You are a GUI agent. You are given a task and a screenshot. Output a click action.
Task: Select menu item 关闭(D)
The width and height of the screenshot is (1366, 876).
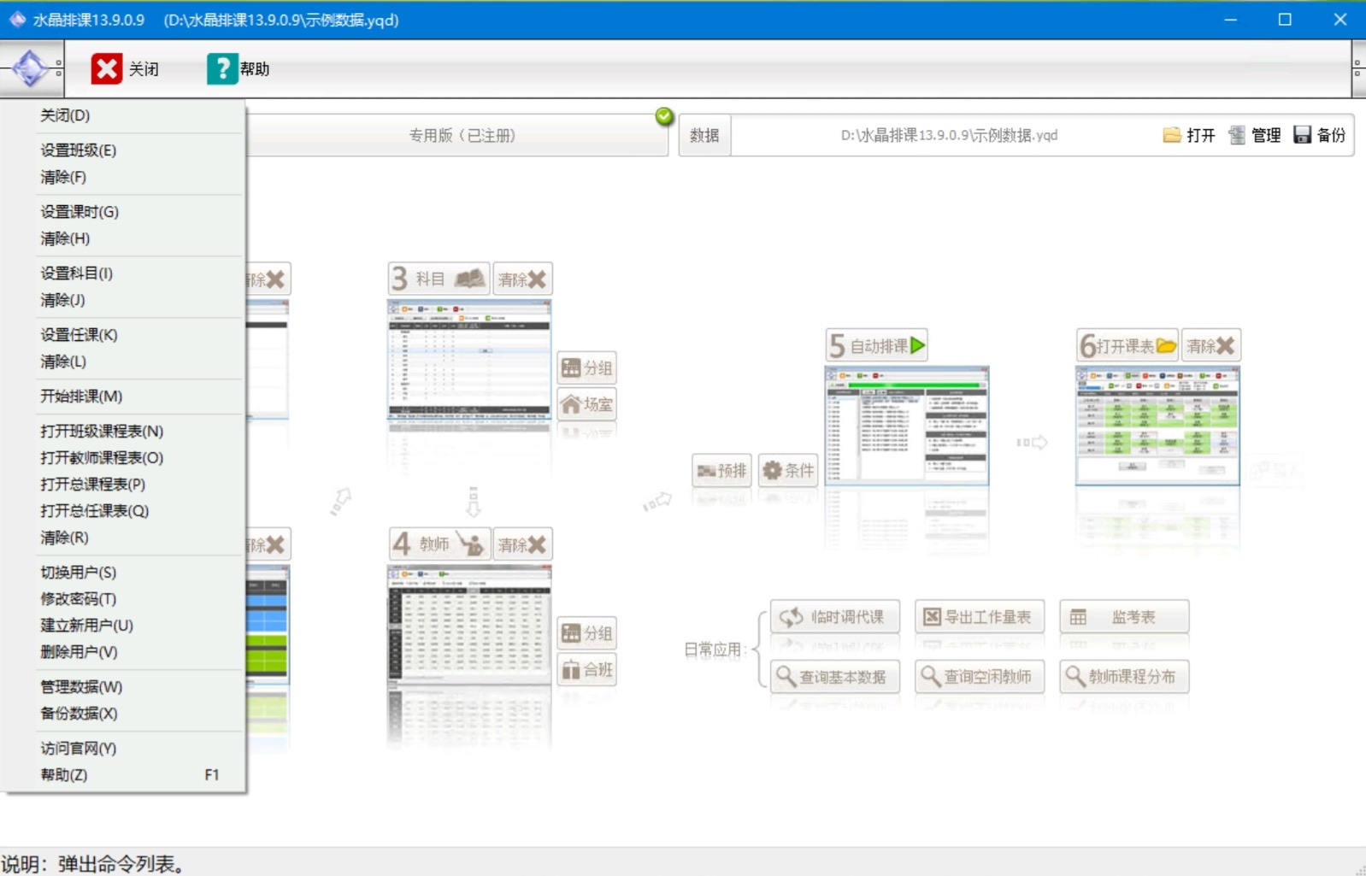click(124, 115)
